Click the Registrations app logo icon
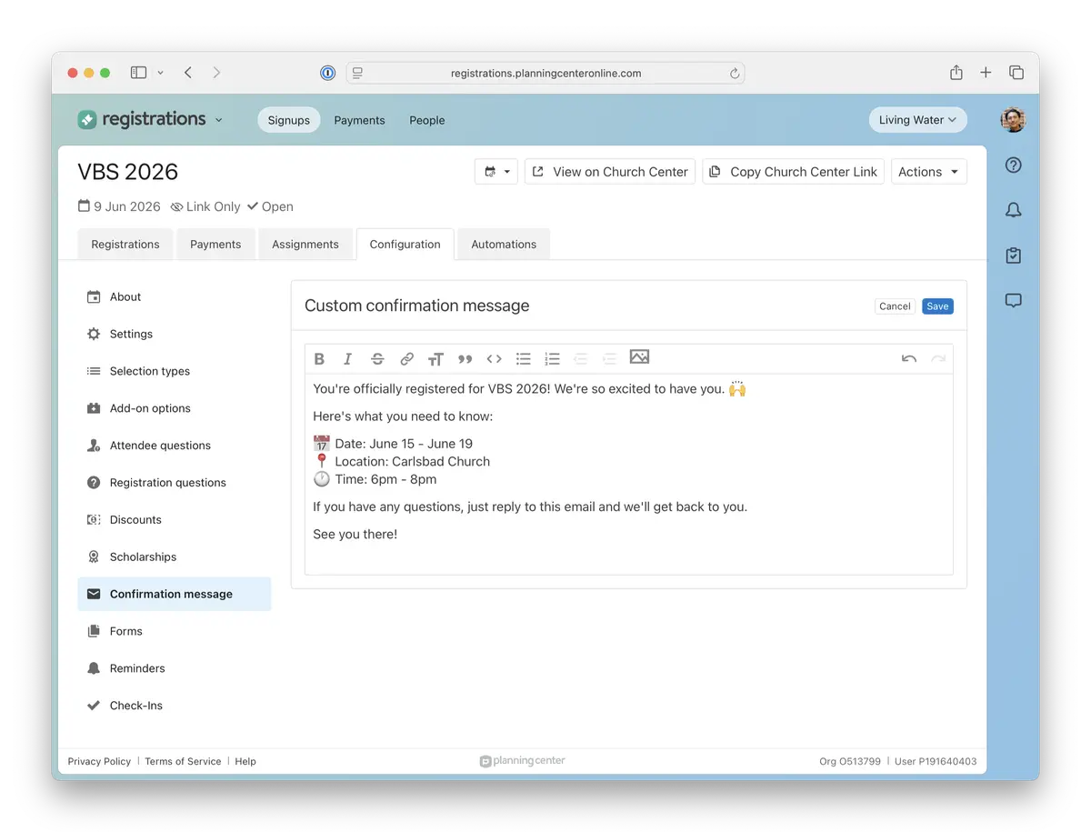The height and width of the screenshot is (832, 1091). pos(87,119)
